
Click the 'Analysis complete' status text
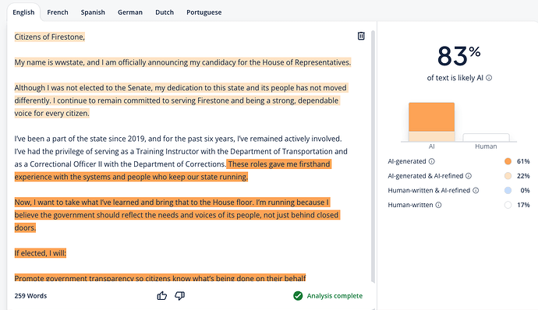coord(334,296)
